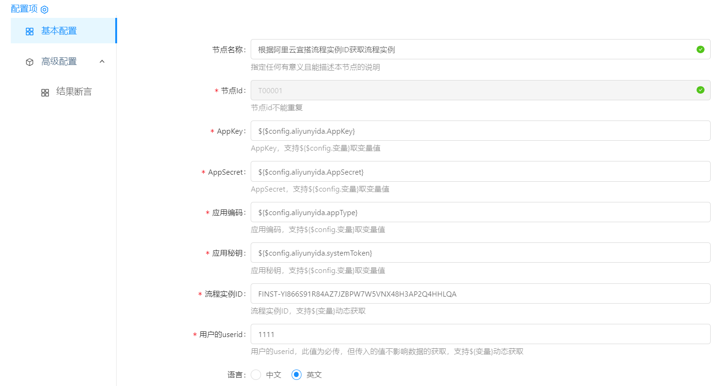Focus the 应用秘钥 input field
Image resolution: width=721 pixels, height=386 pixels.
[480, 253]
